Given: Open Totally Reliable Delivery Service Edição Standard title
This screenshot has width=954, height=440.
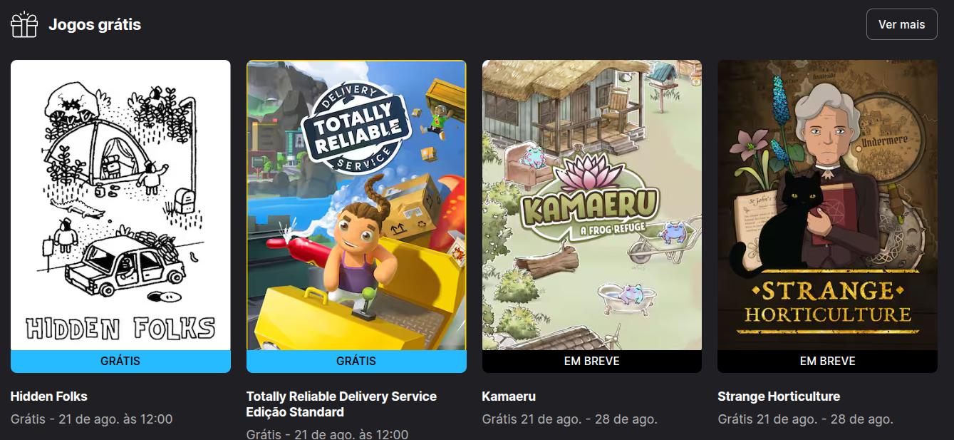Looking at the screenshot, I should [x=341, y=404].
